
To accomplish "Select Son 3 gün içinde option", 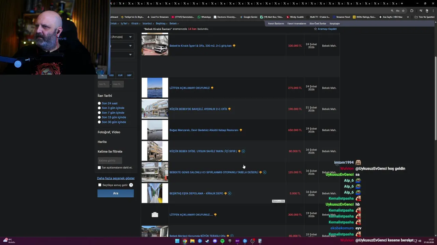I will 99,108.
